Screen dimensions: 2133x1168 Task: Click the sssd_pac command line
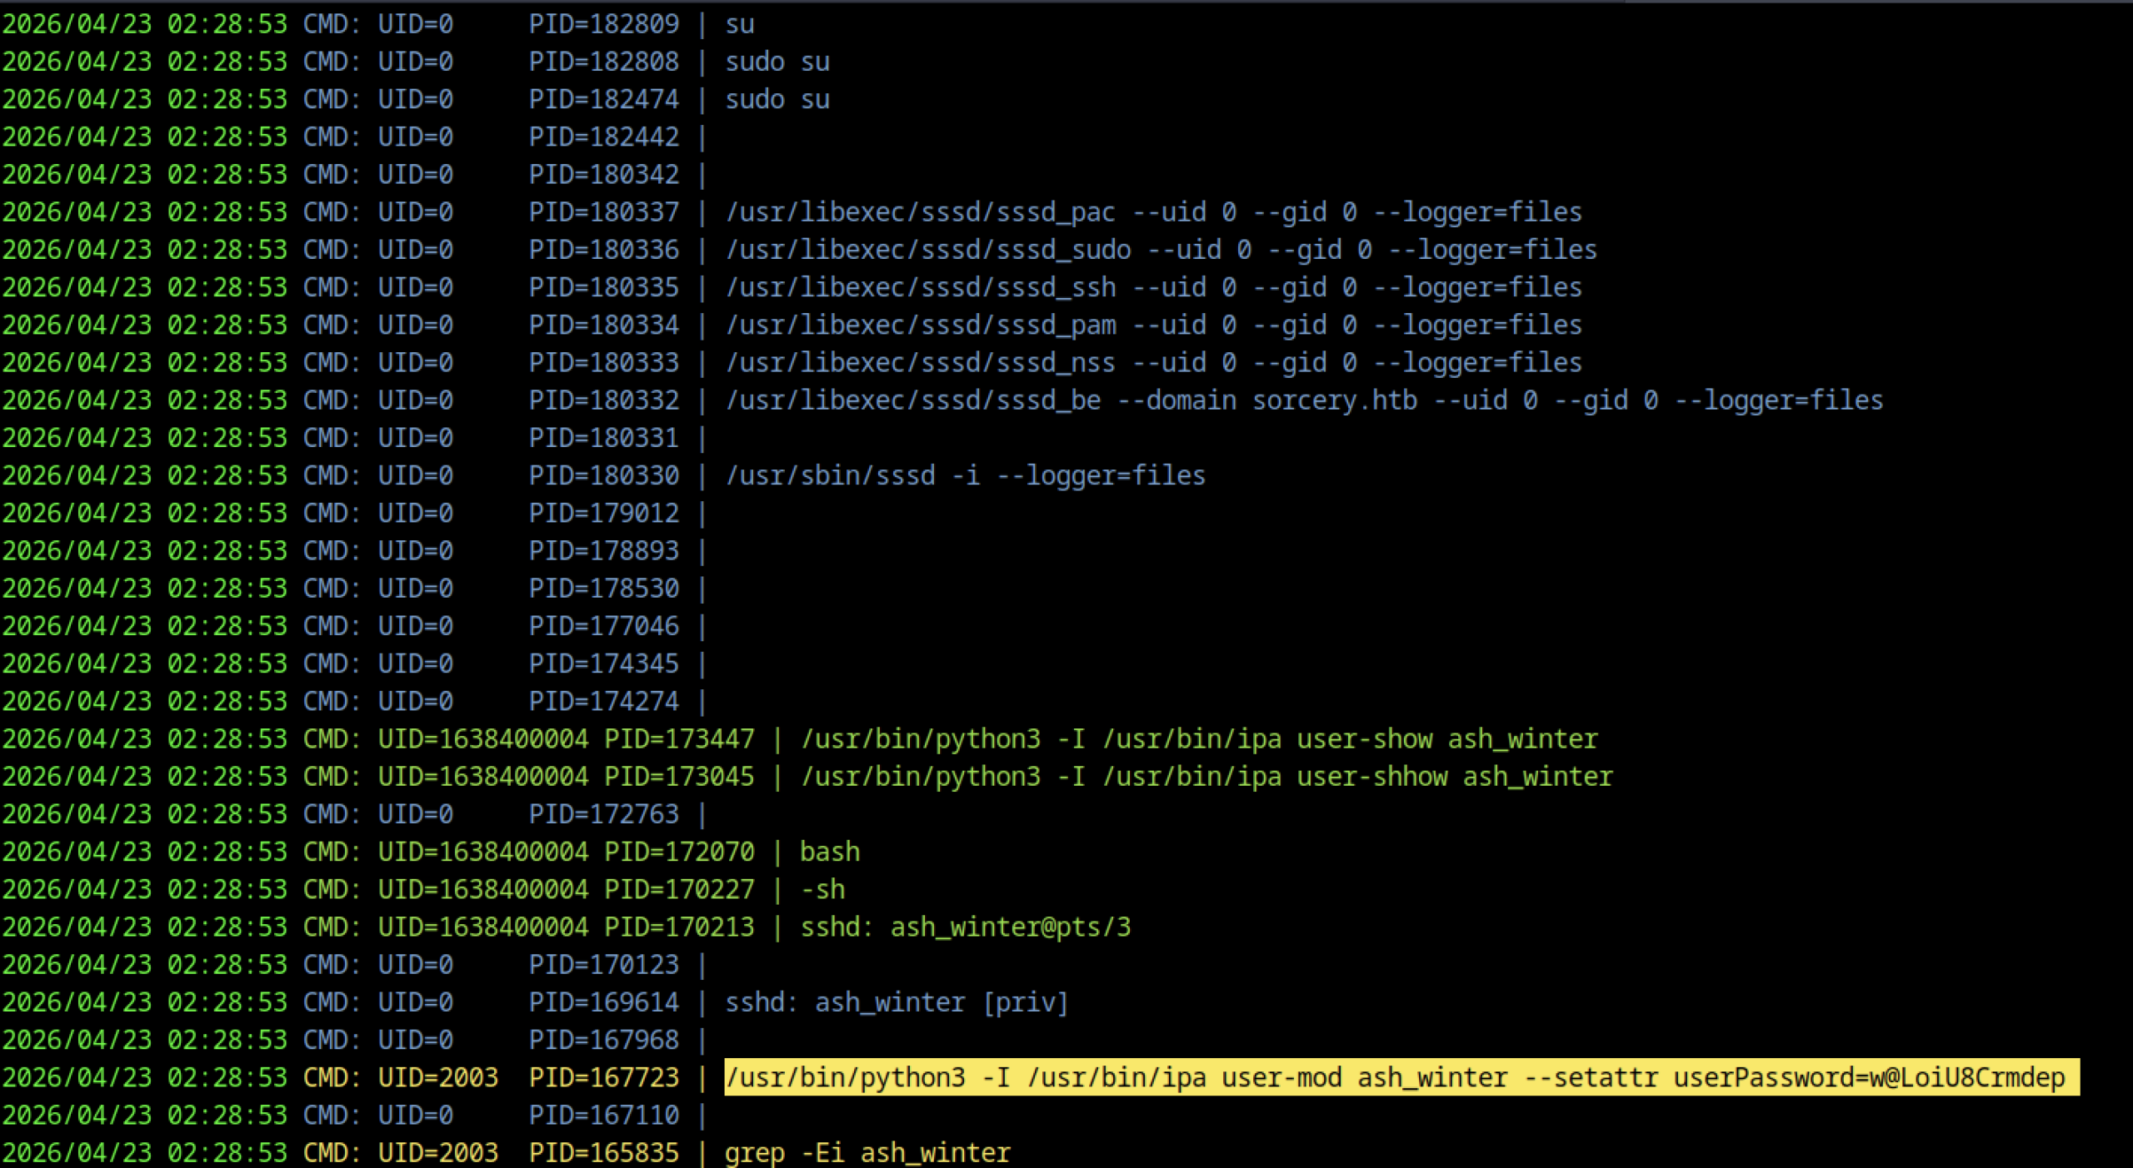1153,212
